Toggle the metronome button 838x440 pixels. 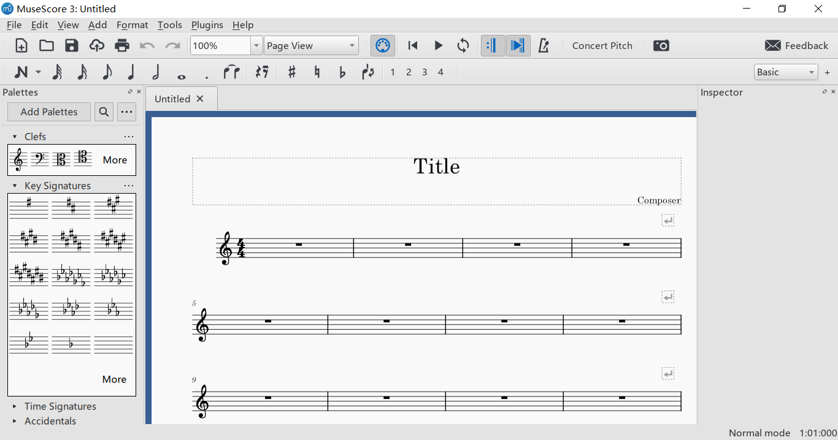[543, 46]
